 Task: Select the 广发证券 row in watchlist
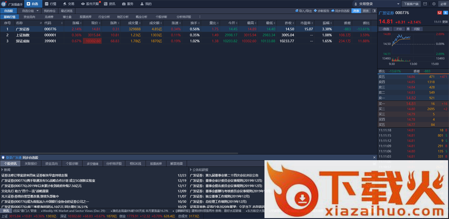pos(189,29)
